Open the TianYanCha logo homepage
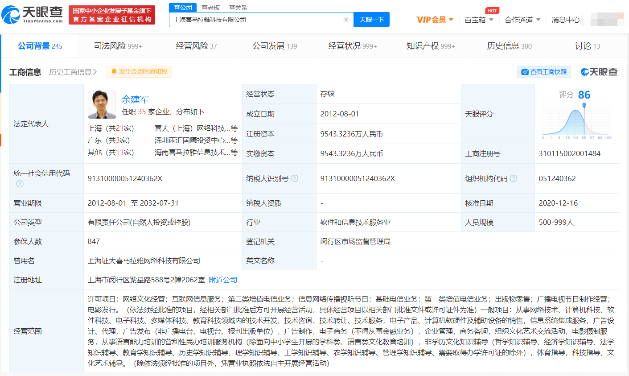Screen dimensions: 629x376 (33, 15)
